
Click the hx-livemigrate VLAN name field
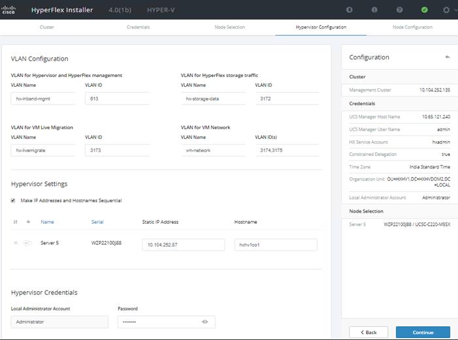point(43,150)
